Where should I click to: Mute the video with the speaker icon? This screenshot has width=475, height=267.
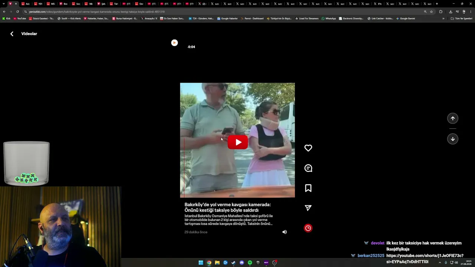click(x=285, y=232)
